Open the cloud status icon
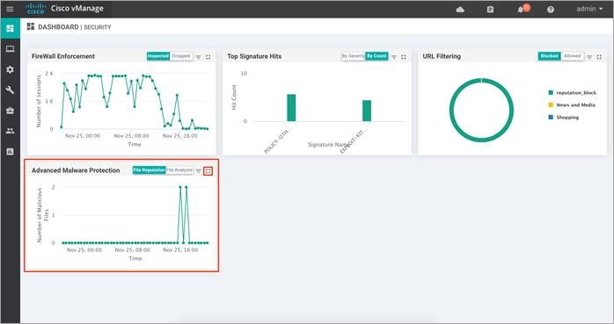614x324 pixels. [461, 10]
